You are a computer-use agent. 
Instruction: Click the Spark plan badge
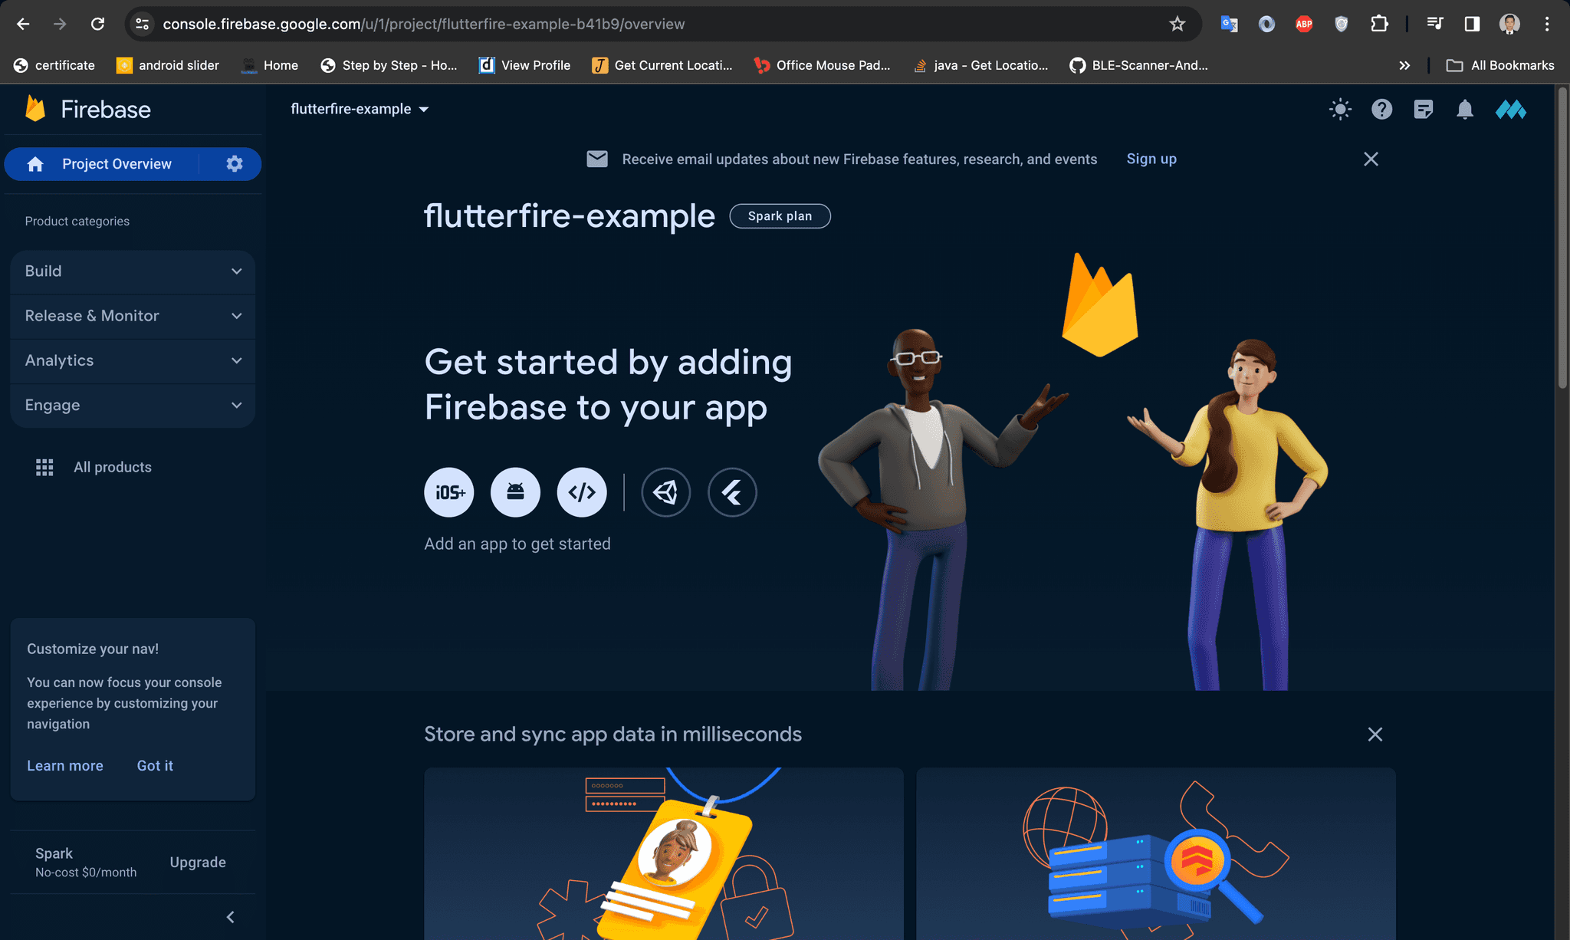click(x=780, y=216)
